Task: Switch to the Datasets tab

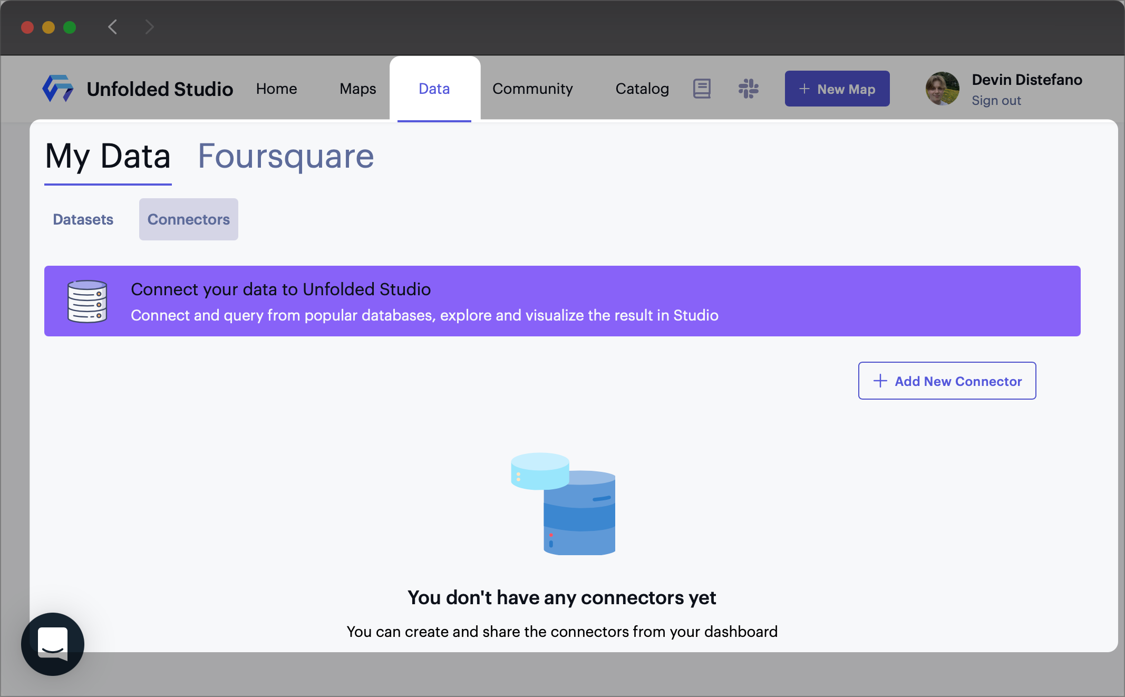Action: click(82, 219)
